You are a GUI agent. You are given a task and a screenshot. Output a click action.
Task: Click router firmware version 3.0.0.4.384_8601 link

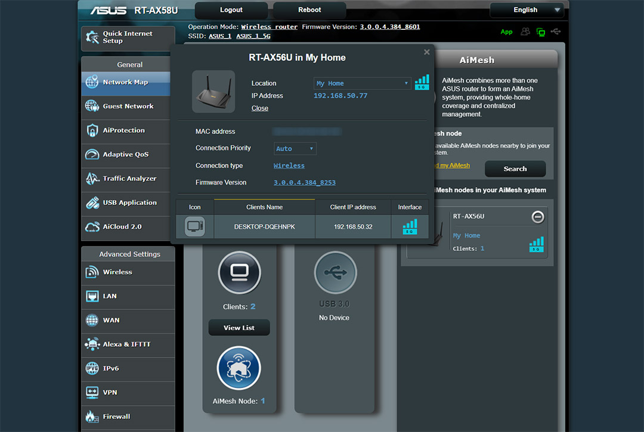pos(390,27)
